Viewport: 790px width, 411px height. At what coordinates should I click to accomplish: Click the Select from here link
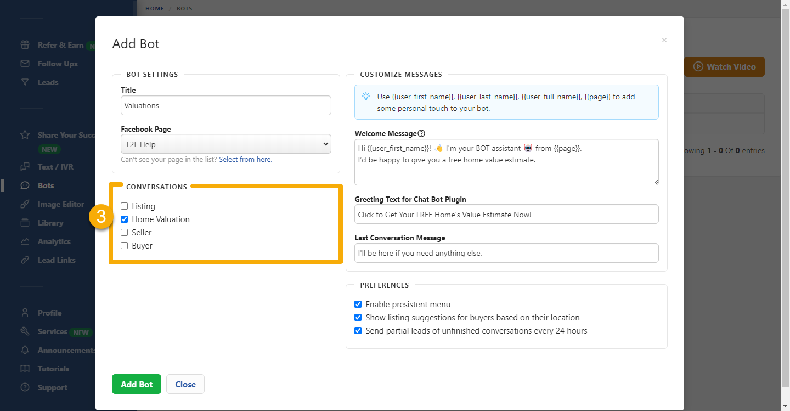tap(245, 159)
